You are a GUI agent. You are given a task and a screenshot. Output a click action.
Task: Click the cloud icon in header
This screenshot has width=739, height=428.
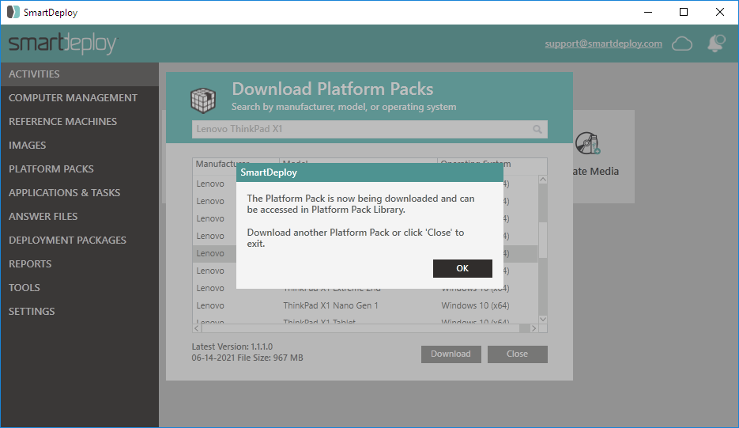click(x=681, y=44)
